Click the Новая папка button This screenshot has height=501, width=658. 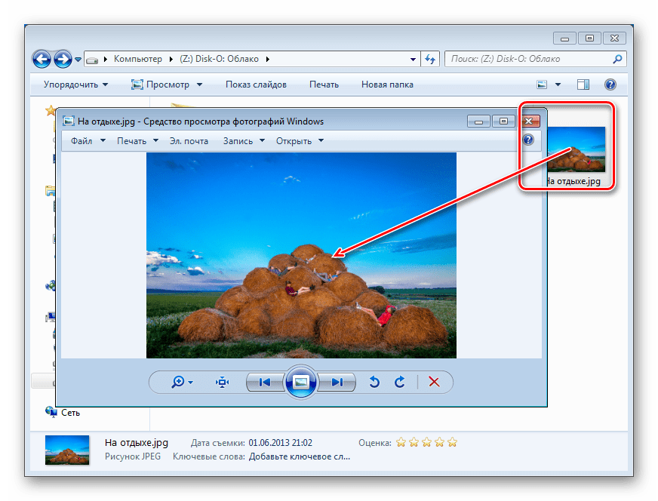point(387,85)
